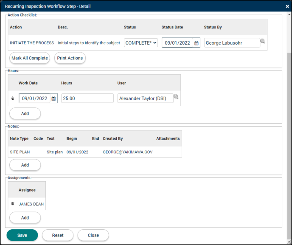
Task: Click Print Actions button
Action: (x=70, y=58)
